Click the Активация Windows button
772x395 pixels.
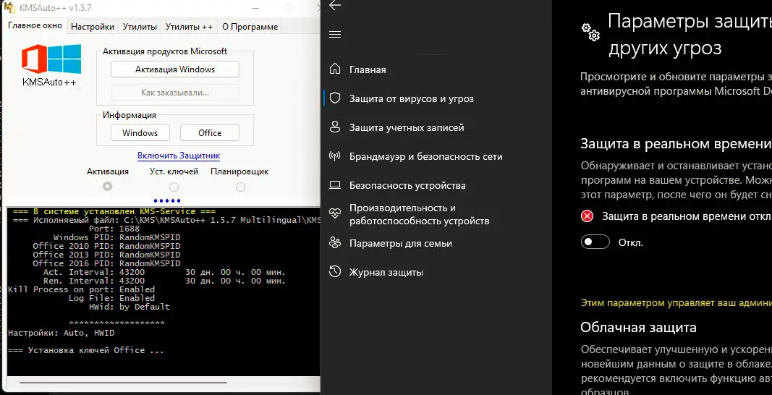(x=175, y=69)
